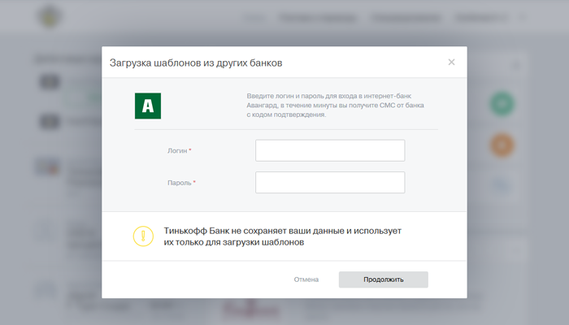569x325 pixels.
Task: Click the 'Введите логин и пароль' instruction text
Action: tap(335, 105)
